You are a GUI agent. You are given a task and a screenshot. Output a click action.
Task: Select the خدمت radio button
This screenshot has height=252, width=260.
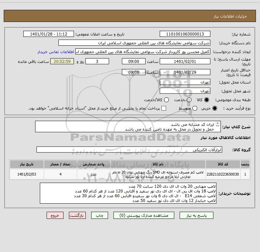click(x=189, y=100)
